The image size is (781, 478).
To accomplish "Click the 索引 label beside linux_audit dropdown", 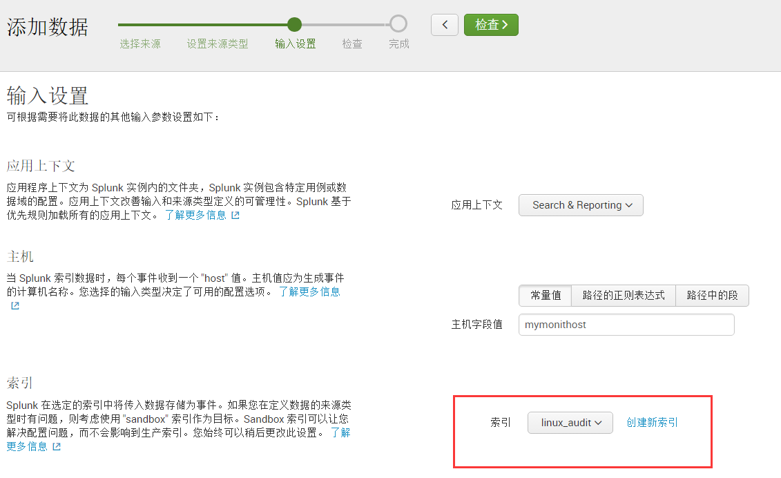I will (x=501, y=423).
